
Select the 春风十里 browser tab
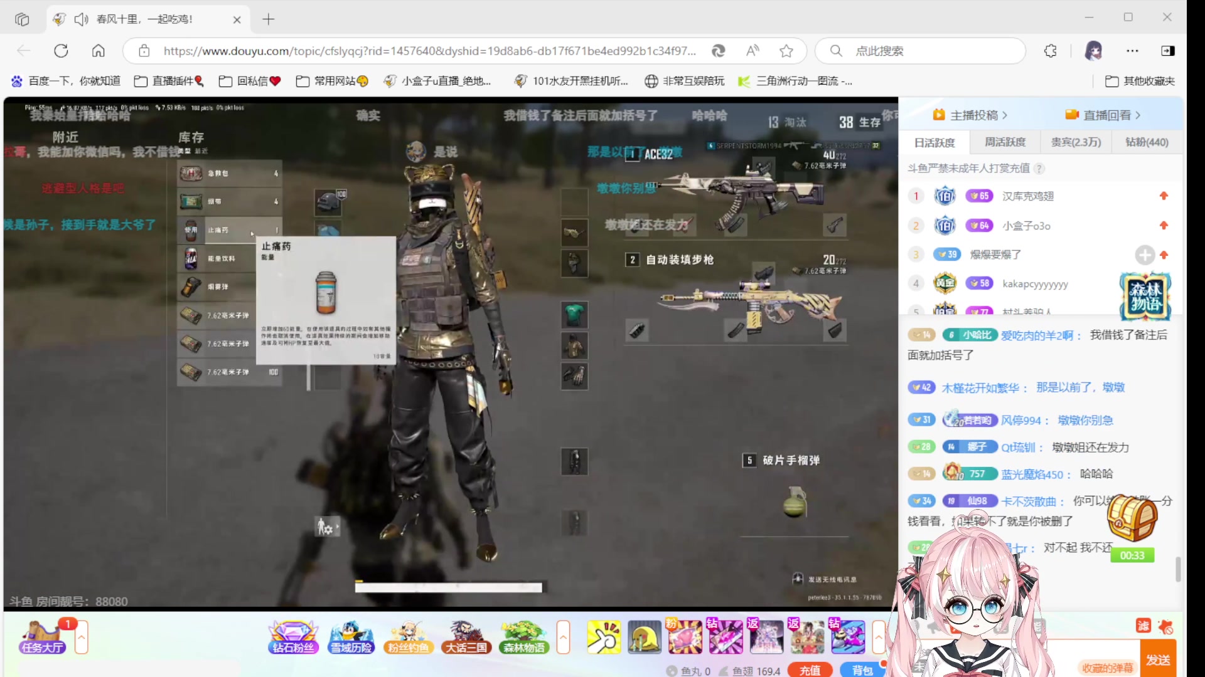click(x=147, y=19)
